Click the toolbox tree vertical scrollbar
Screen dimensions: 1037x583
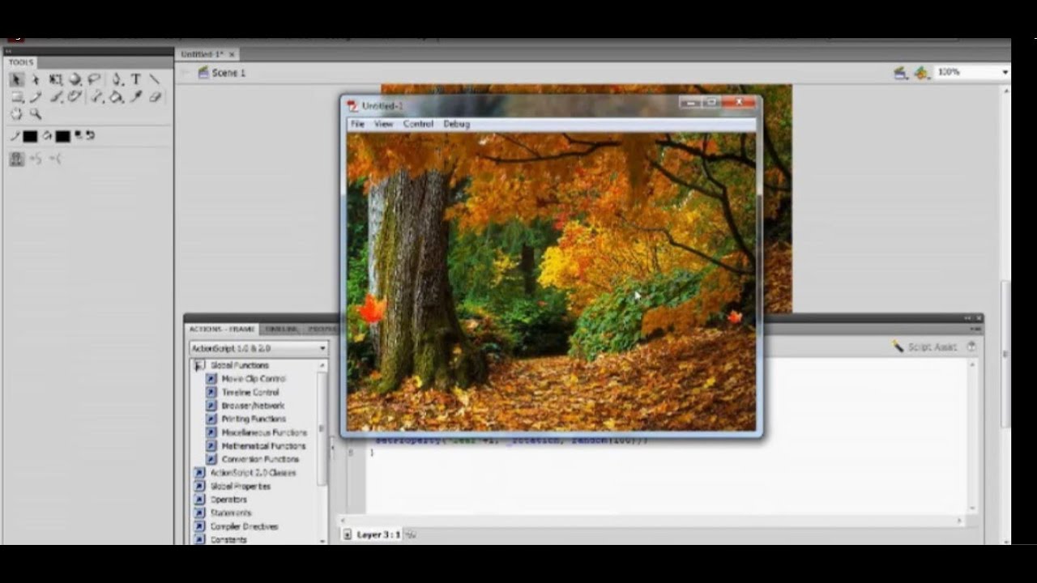point(322,429)
